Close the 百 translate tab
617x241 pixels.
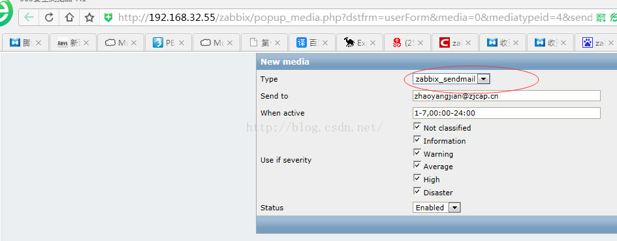click(x=324, y=43)
